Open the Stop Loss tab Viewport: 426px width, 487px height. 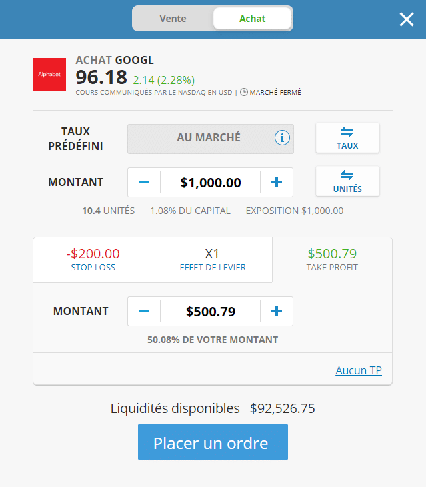93,259
